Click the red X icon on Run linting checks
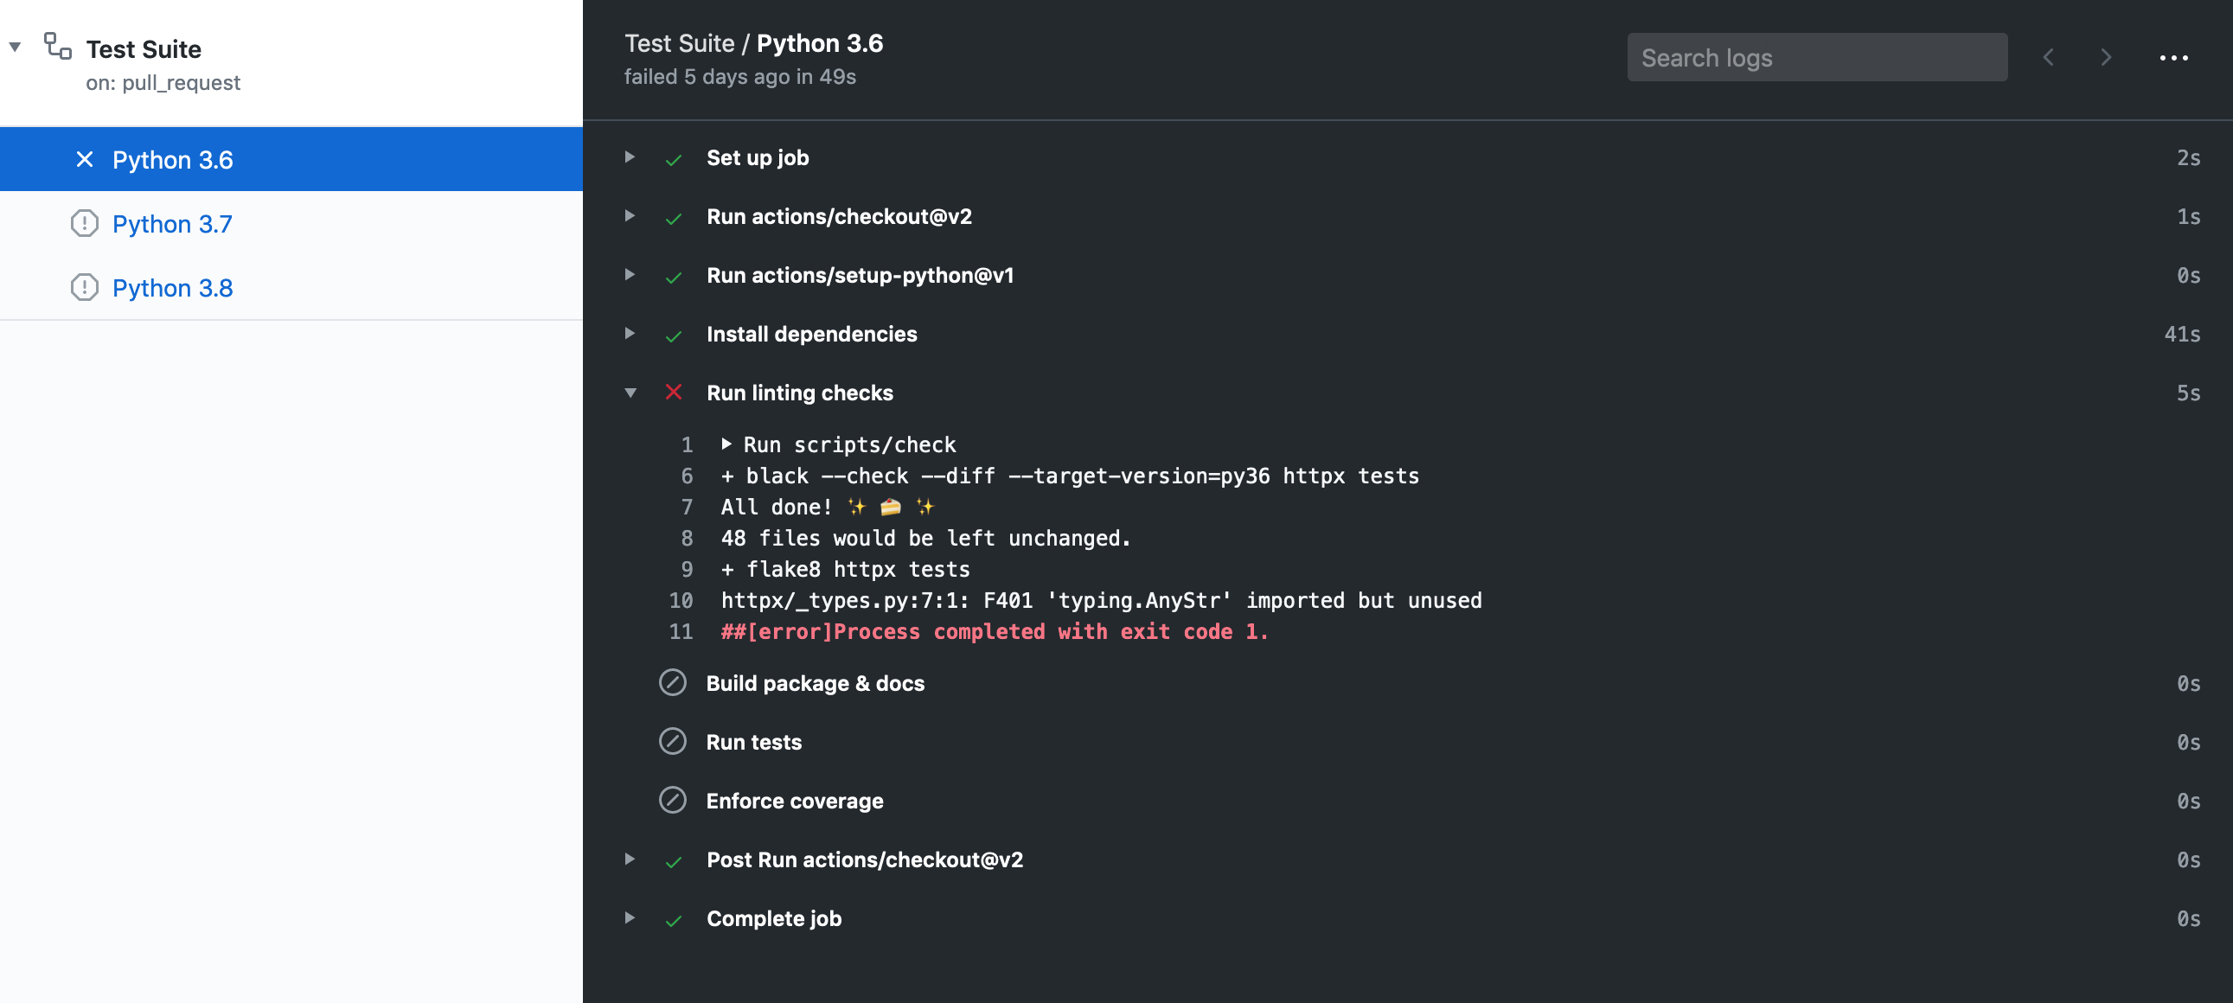This screenshot has height=1003, width=2233. click(674, 393)
